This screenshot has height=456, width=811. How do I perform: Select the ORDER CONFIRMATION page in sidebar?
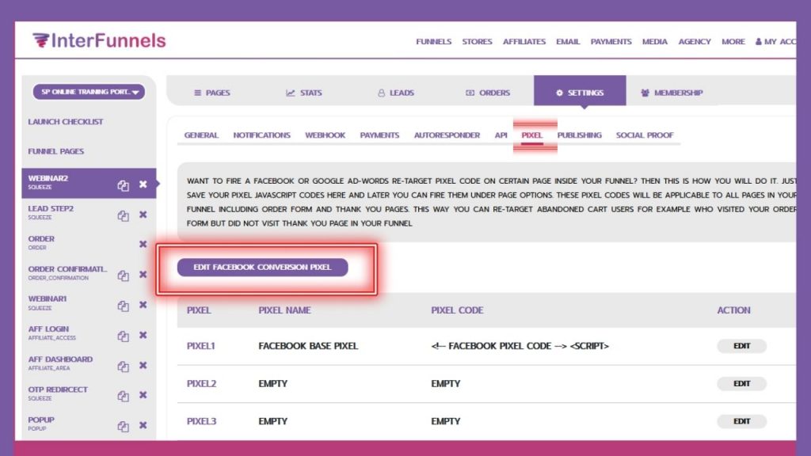(x=67, y=273)
